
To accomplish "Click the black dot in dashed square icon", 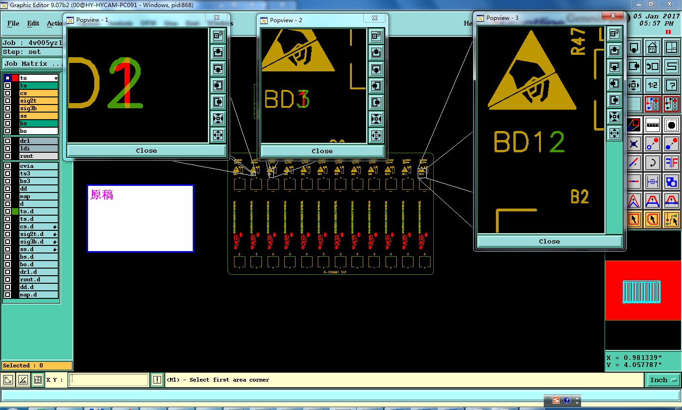I will pyautogui.click(x=672, y=125).
